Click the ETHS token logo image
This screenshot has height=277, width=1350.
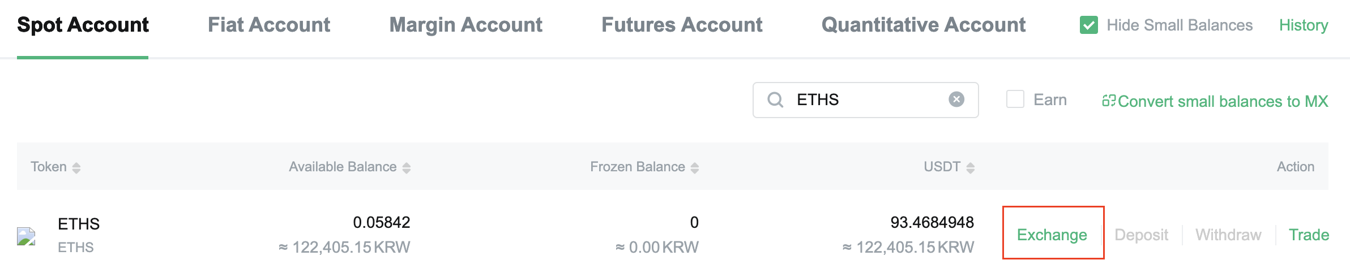(26, 236)
